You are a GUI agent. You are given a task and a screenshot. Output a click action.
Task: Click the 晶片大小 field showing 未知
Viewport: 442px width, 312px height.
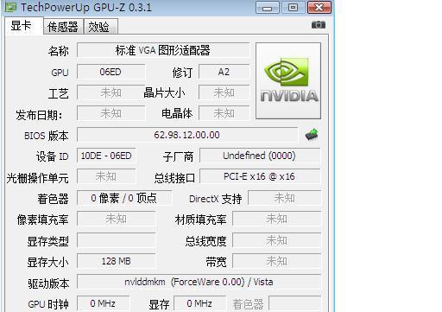click(x=224, y=92)
